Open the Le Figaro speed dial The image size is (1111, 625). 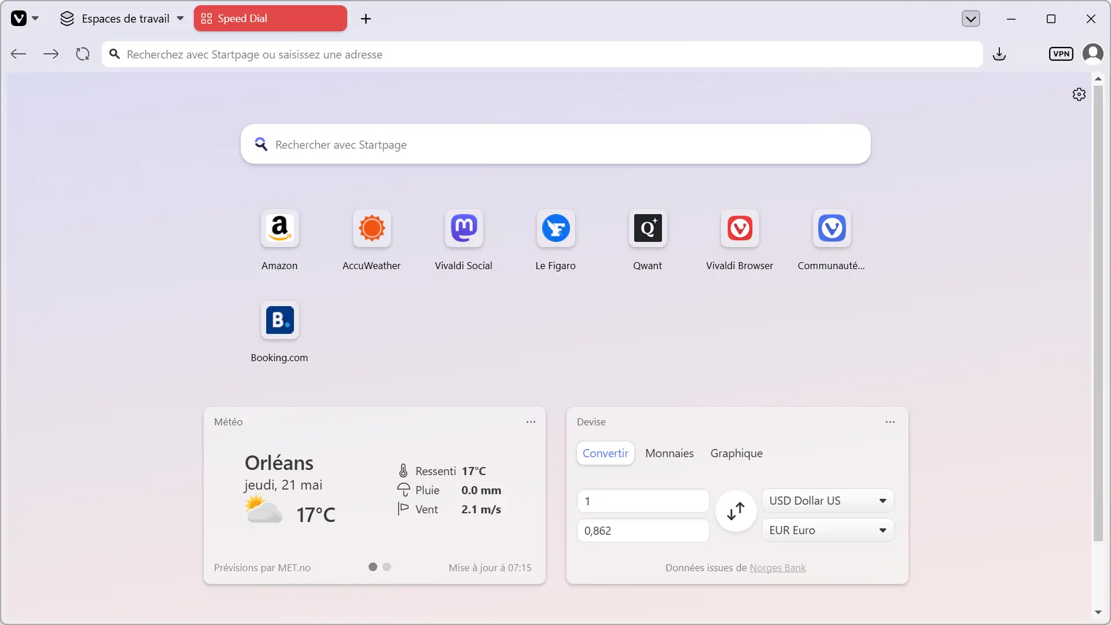555,228
